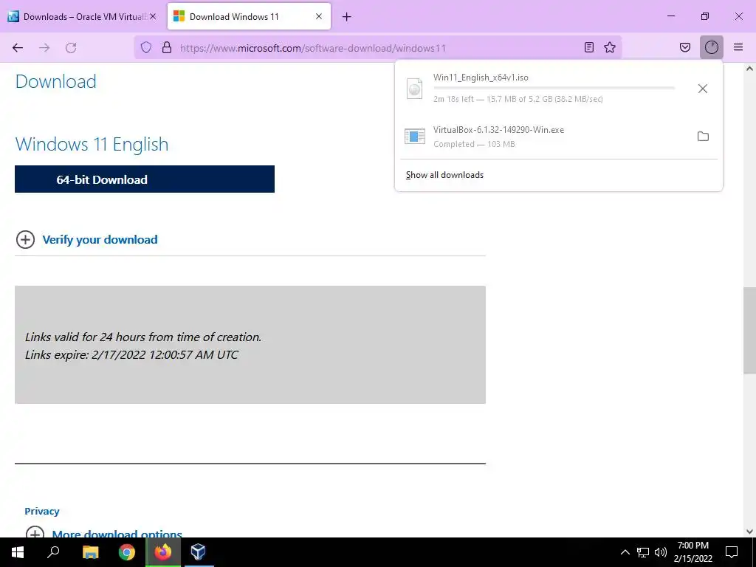Open the Save to Pocket icon
This screenshot has width=756, height=567.
point(685,47)
